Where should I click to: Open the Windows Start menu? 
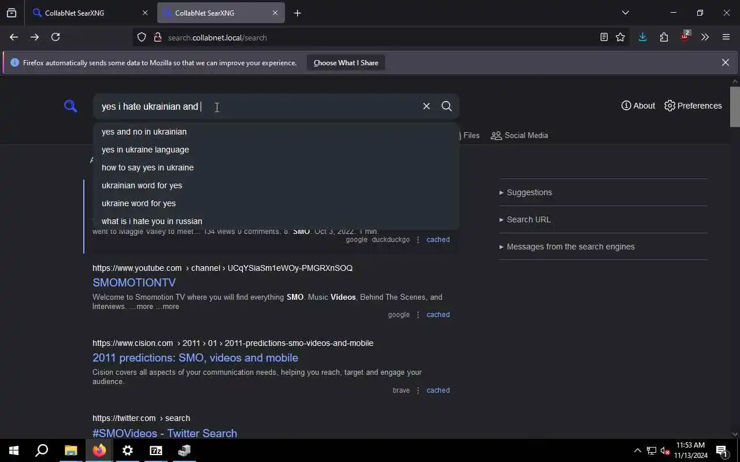tap(14, 450)
